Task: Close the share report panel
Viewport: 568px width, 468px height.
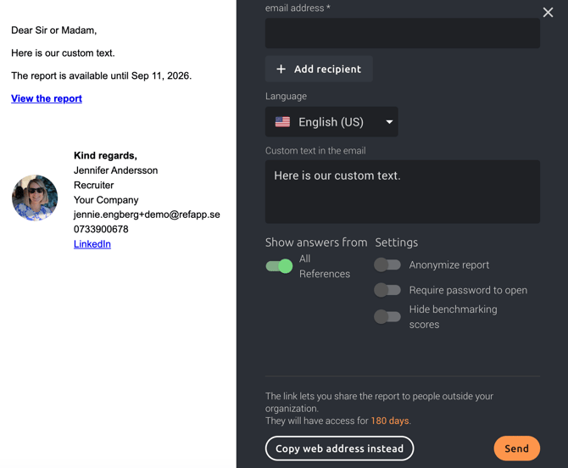Action: (548, 13)
